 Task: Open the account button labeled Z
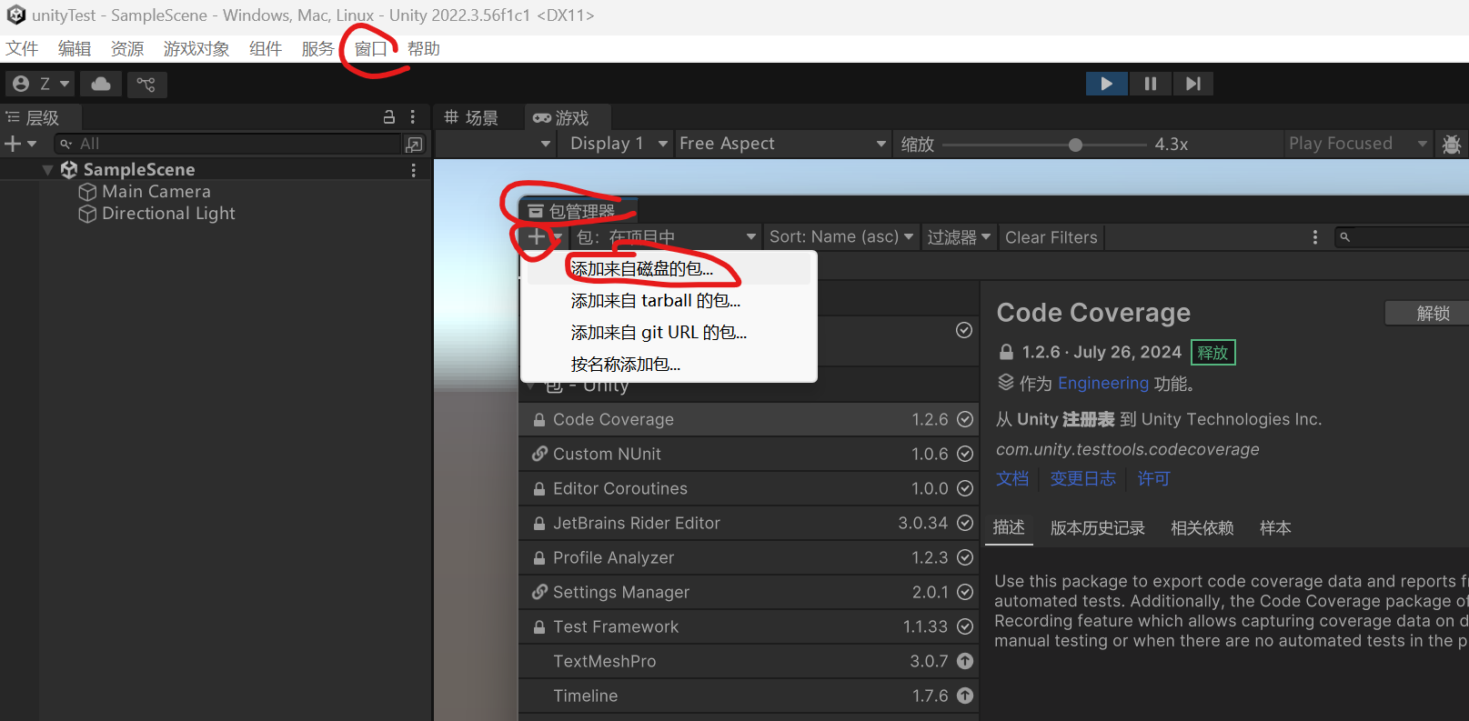(x=40, y=84)
